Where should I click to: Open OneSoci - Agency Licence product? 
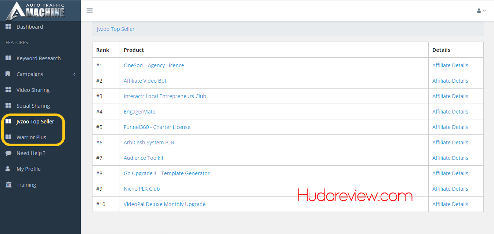[x=154, y=65]
